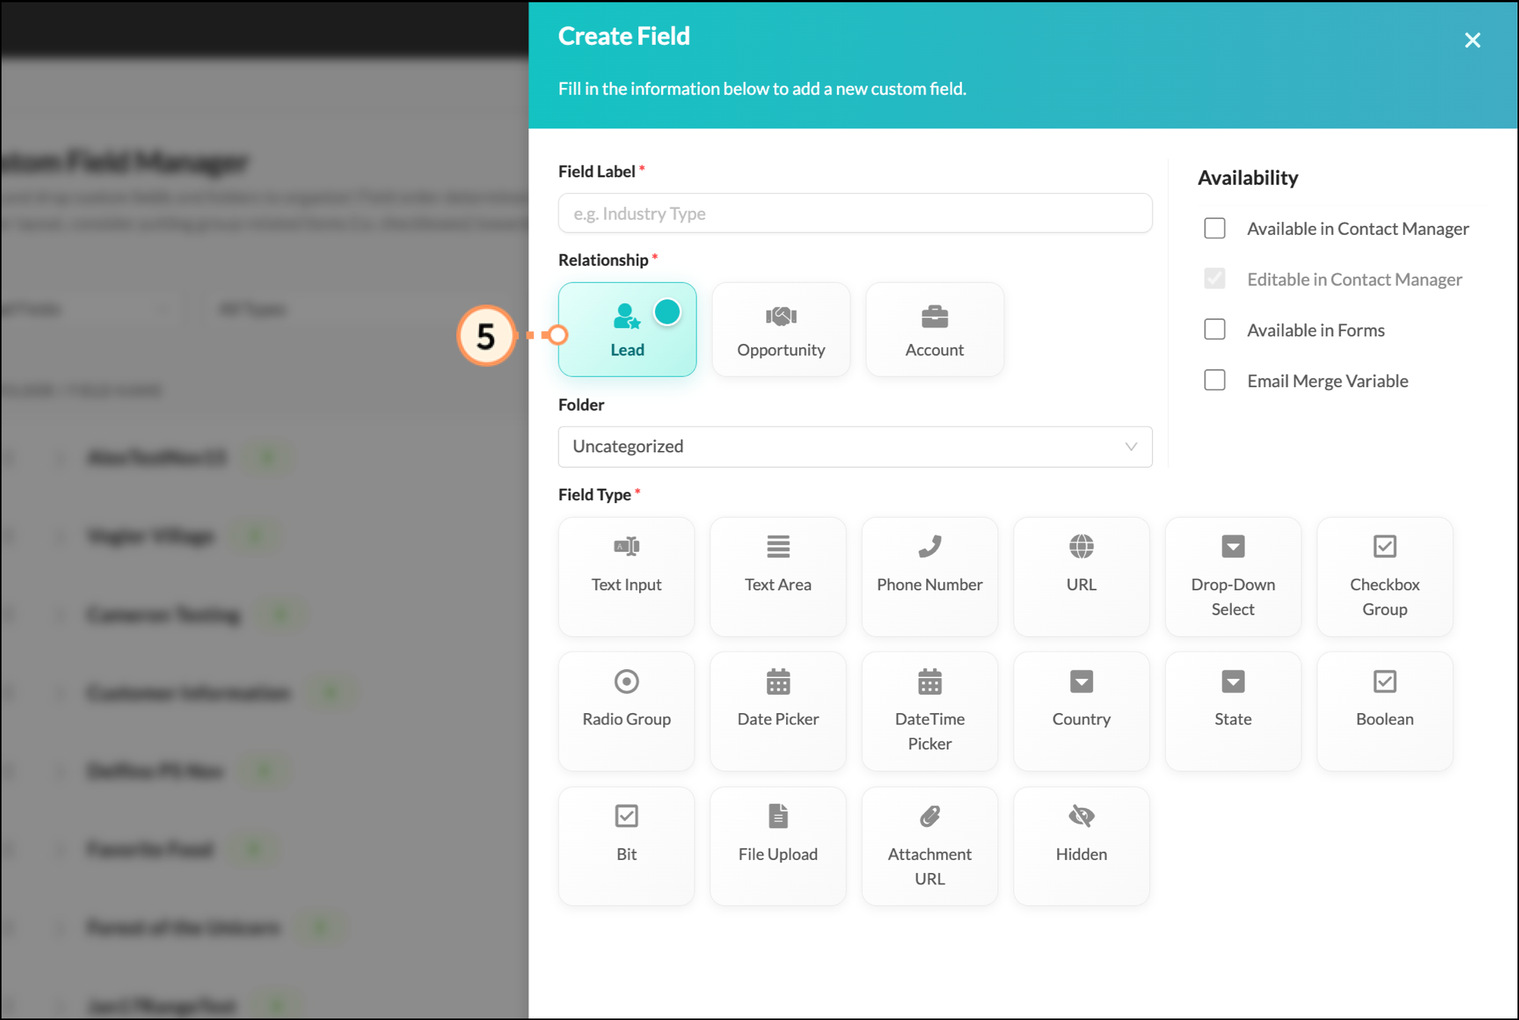Image resolution: width=1519 pixels, height=1020 pixels.
Task: Choose the Opportunity handshake card
Action: [781, 330]
